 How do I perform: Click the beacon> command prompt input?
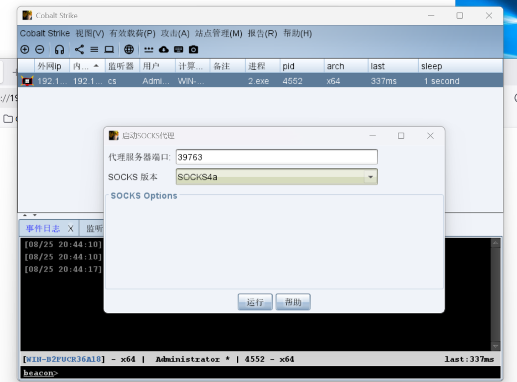click(261, 373)
